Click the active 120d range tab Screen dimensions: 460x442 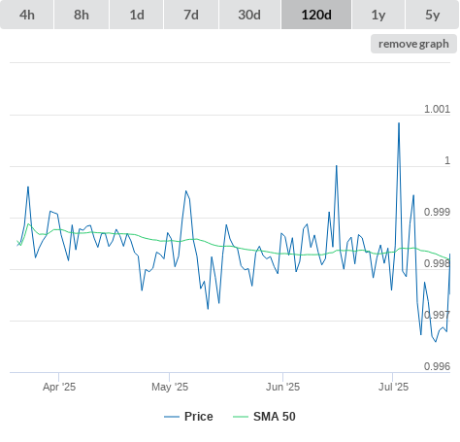tap(316, 15)
